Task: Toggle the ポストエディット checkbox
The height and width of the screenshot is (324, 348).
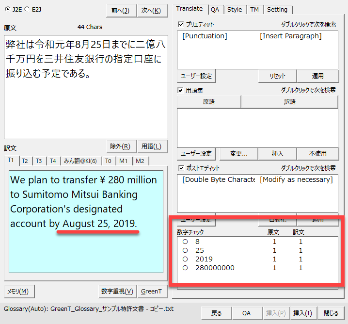Action: coord(181,168)
